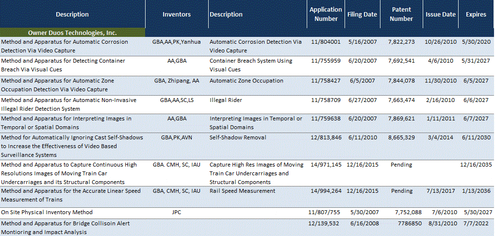Screen dimensions: 495x236
Task: Select the filing date 6/16/2008 cell
Action: tap(362, 223)
